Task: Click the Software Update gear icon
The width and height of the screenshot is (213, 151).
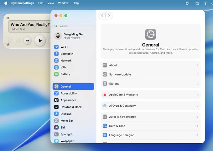Action: coord(105,75)
